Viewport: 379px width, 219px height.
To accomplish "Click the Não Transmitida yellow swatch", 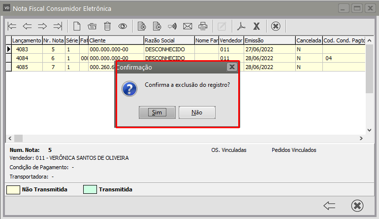I will point(13,189).
